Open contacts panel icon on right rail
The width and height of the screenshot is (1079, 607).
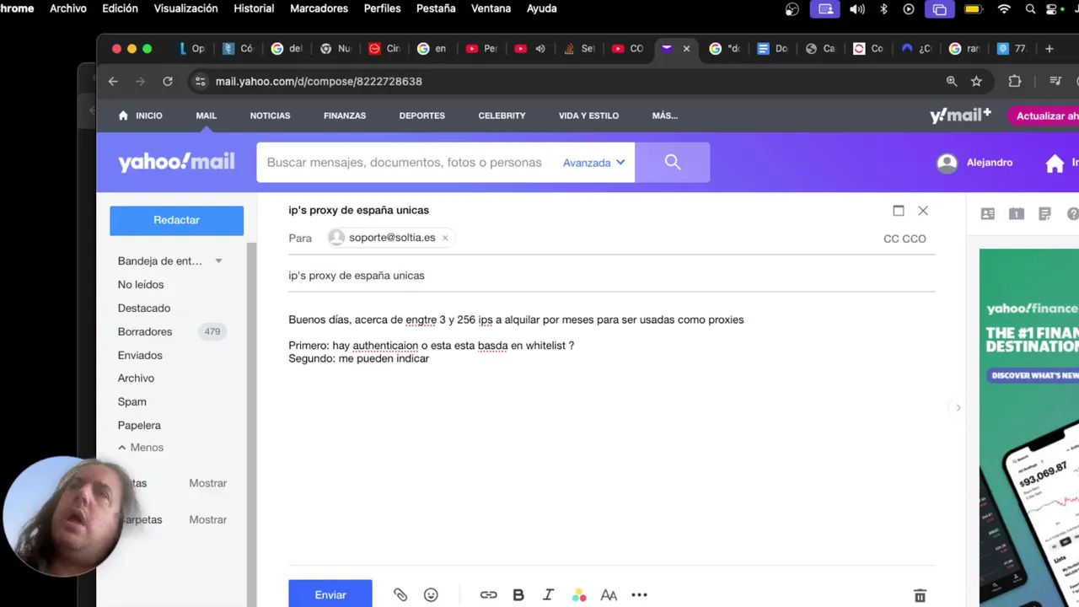988,214
